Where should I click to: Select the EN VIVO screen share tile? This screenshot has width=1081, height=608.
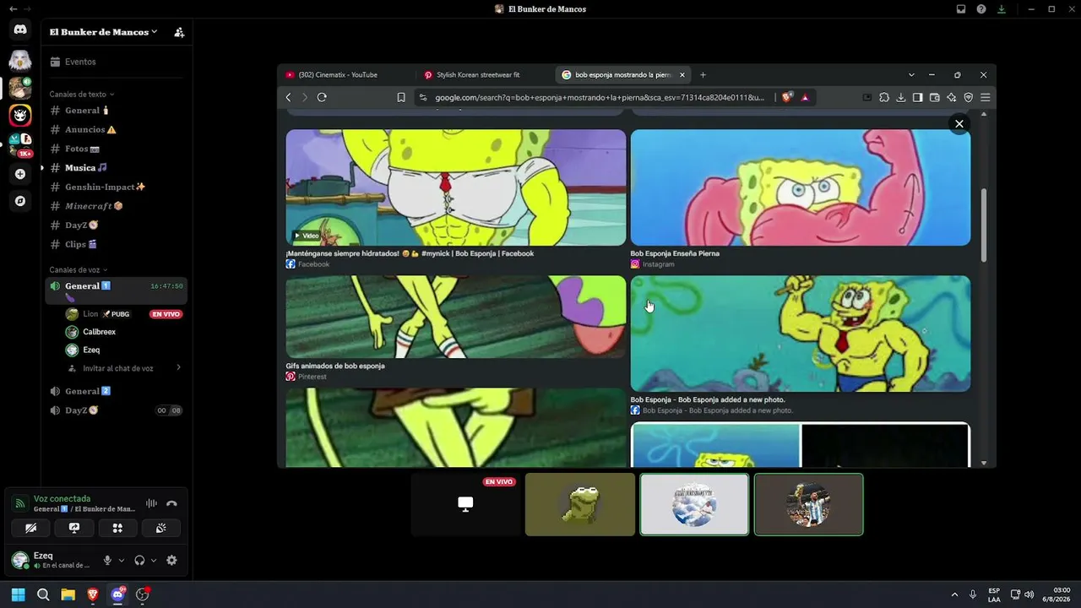pos(465,504)
